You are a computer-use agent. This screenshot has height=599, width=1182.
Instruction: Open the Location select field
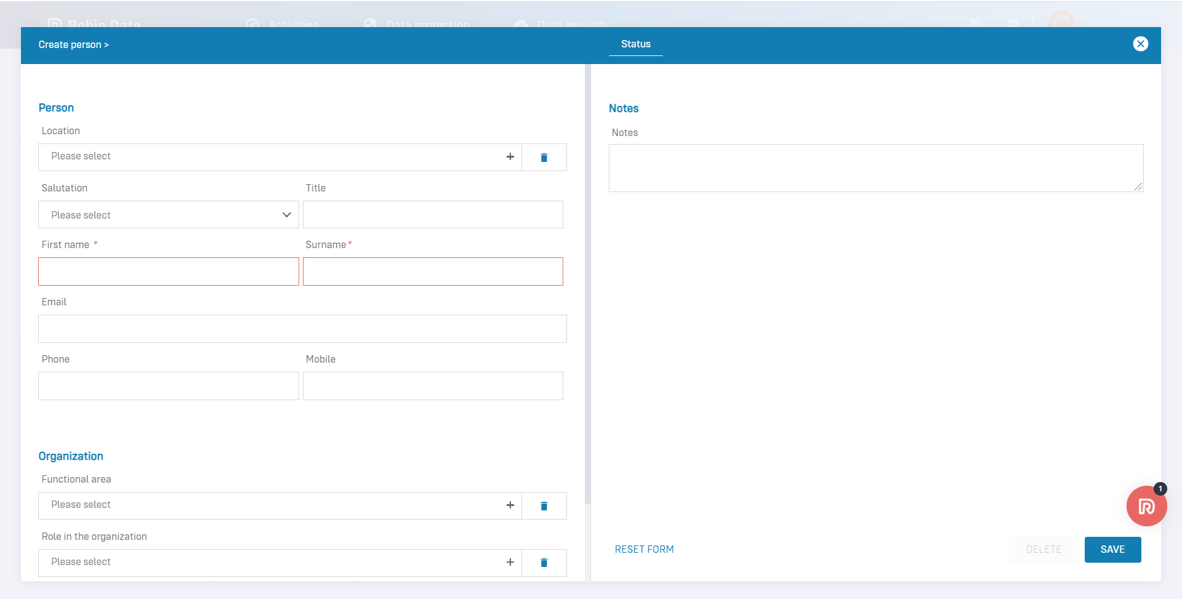[271, 157]
